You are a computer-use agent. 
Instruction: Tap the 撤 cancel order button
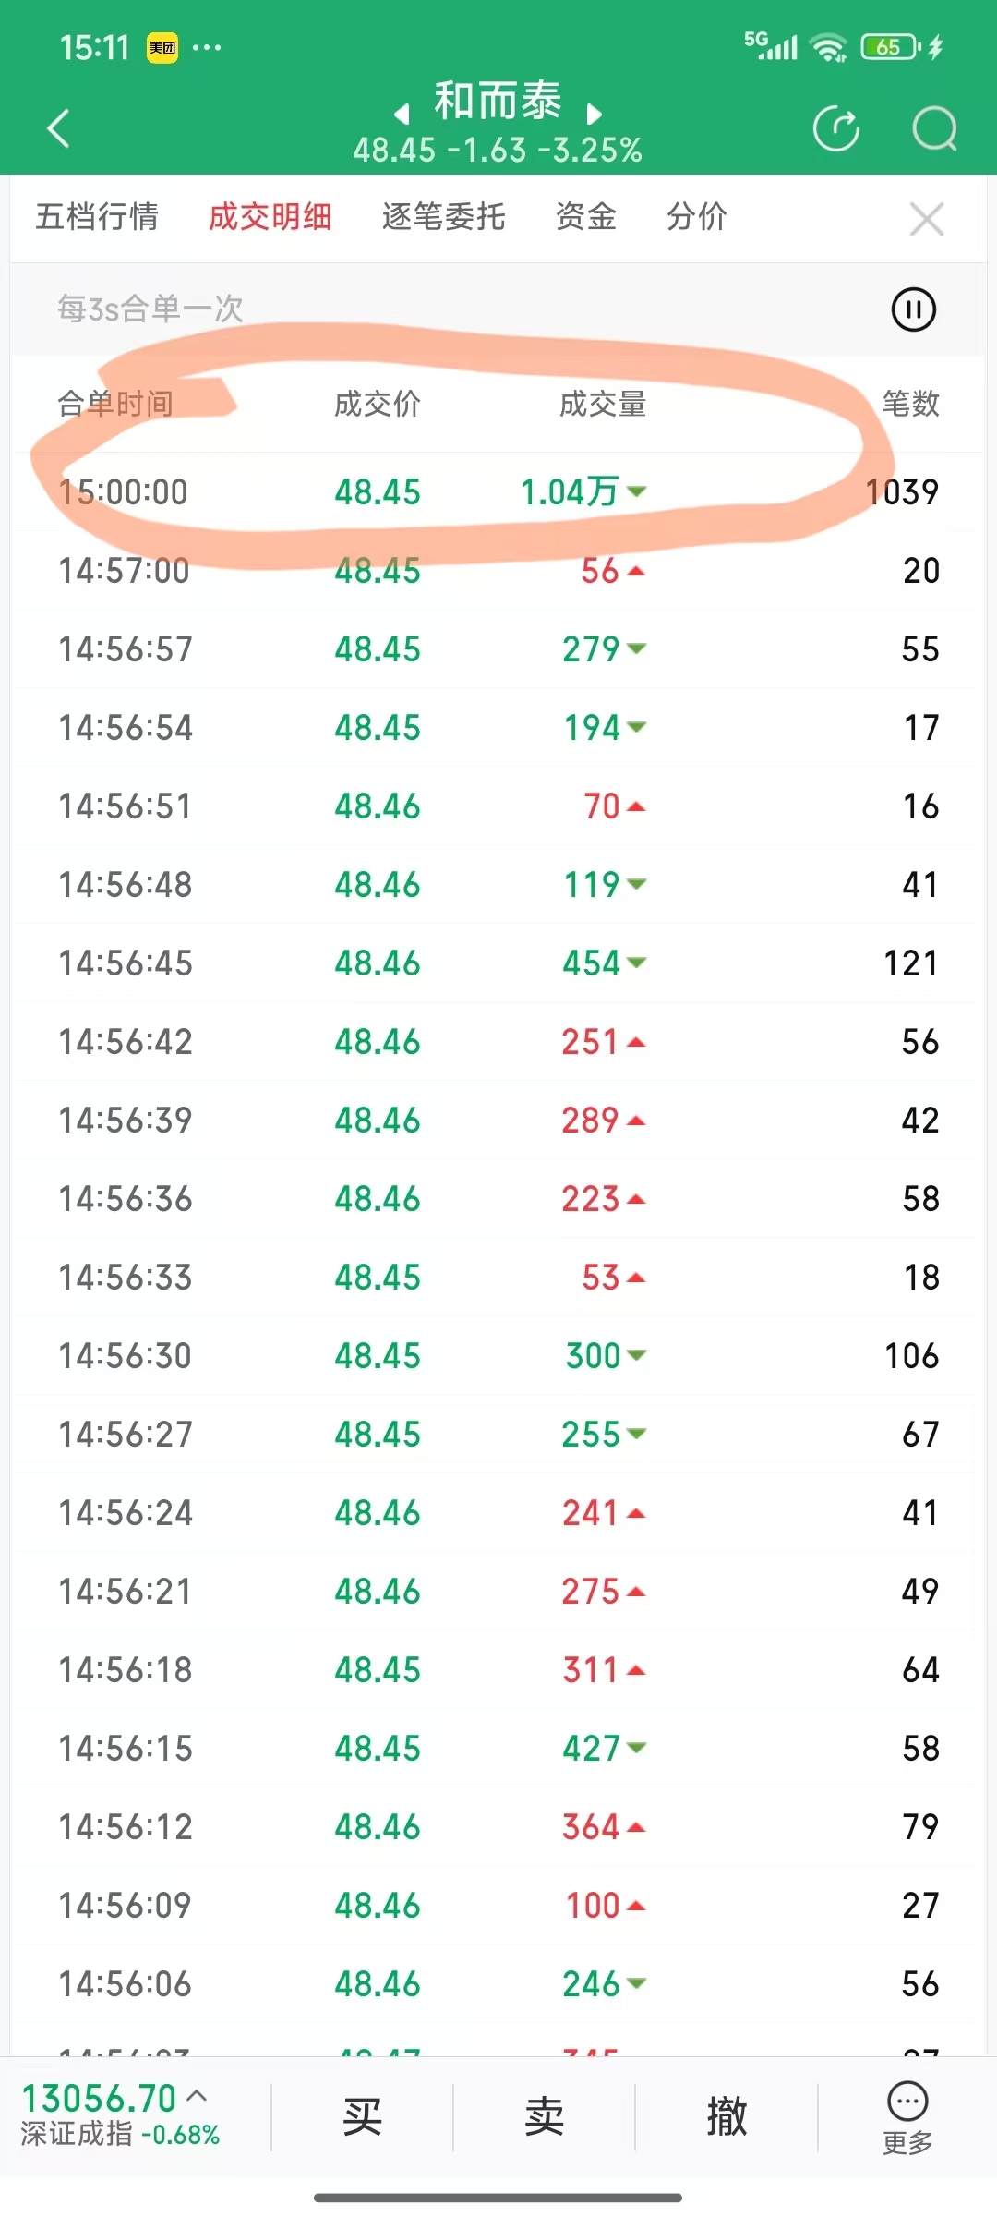(x=727, y=2115)
